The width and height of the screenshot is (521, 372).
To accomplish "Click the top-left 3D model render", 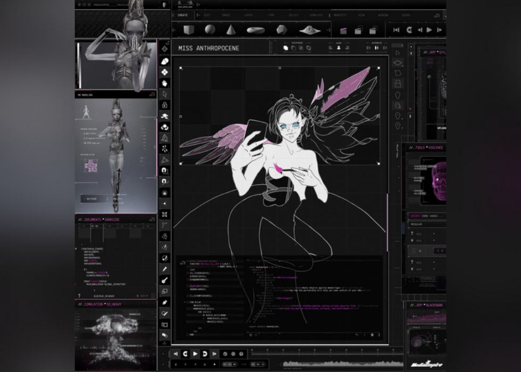I will click(x=116, y=45).
